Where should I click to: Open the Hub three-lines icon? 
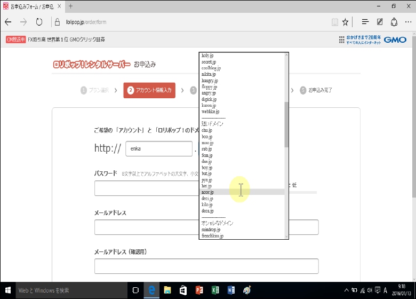tap(365, 22)
